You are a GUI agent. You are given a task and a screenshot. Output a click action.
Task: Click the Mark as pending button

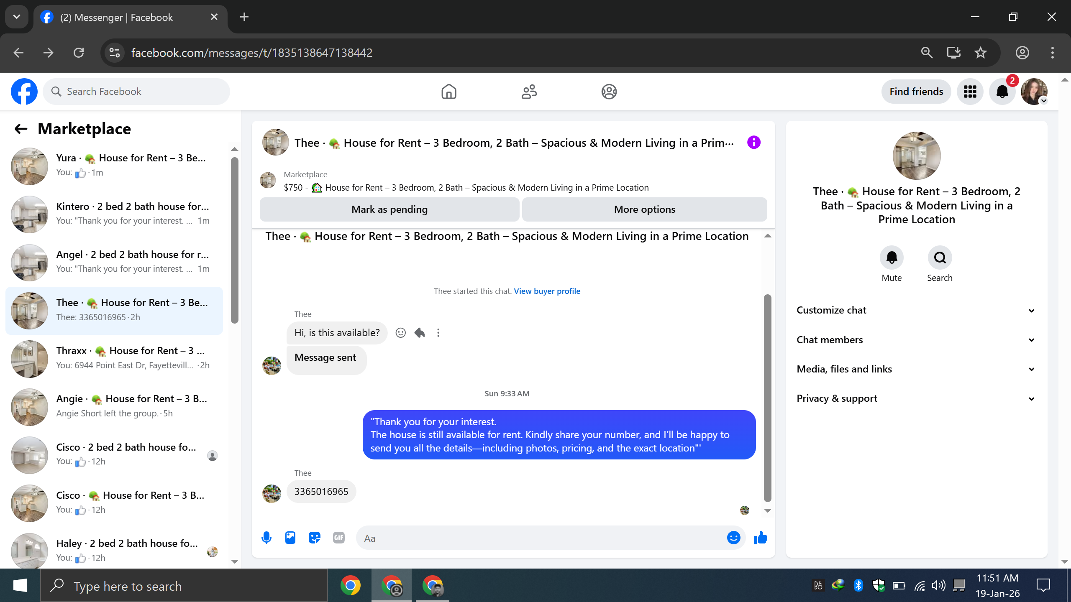coord(389,209)
